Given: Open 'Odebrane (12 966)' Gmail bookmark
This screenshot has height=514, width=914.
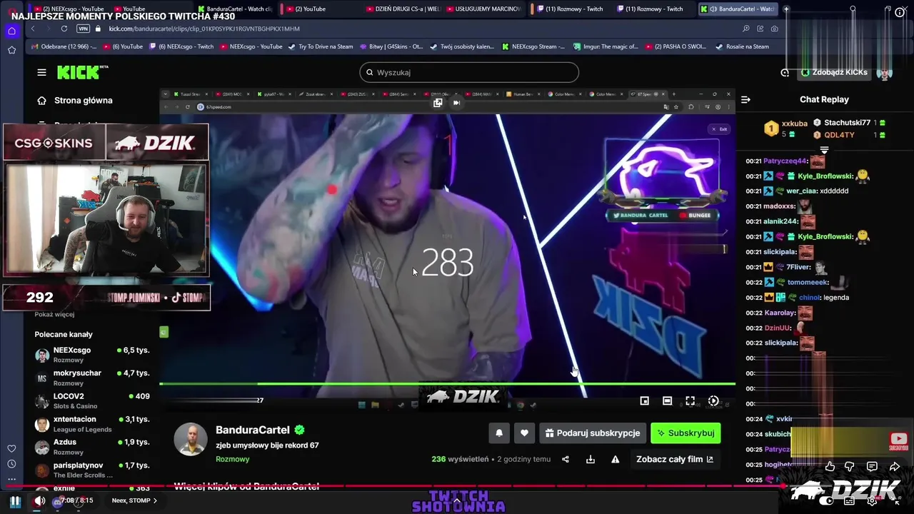Looking at the screenshot, I should 64,46.
